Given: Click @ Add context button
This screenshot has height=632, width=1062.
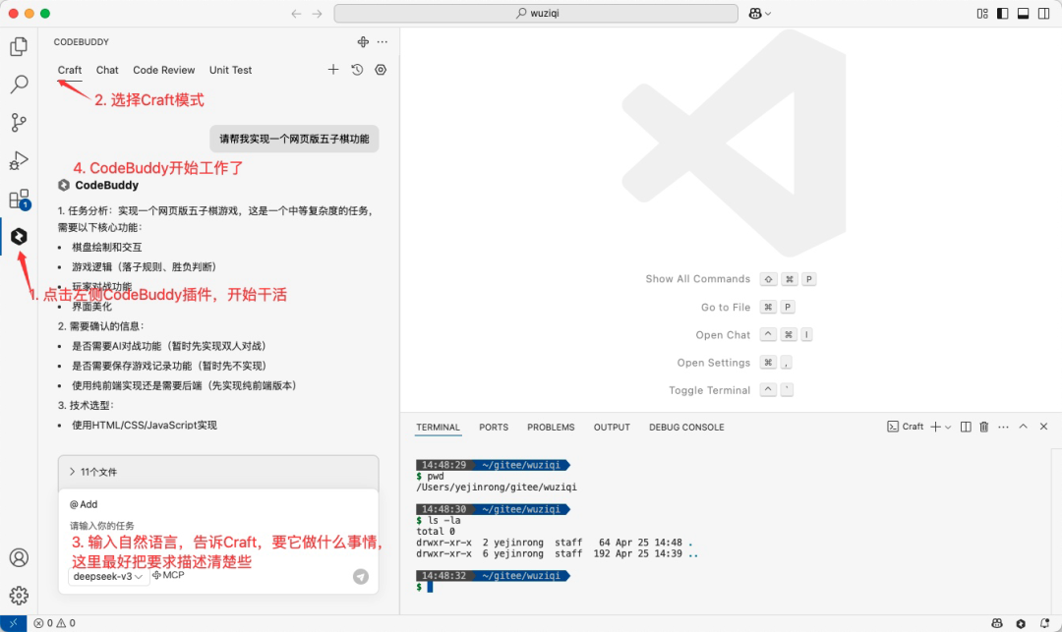Looking at the screenshot, I should [84, 504].
